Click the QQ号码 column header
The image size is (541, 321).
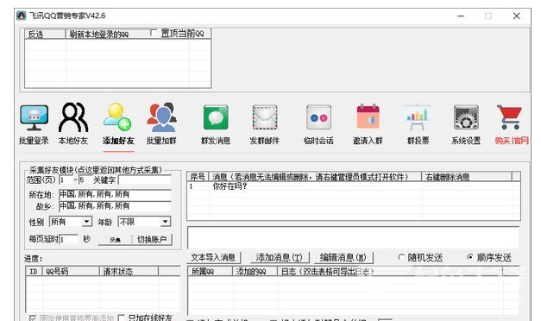pos(71,271)
